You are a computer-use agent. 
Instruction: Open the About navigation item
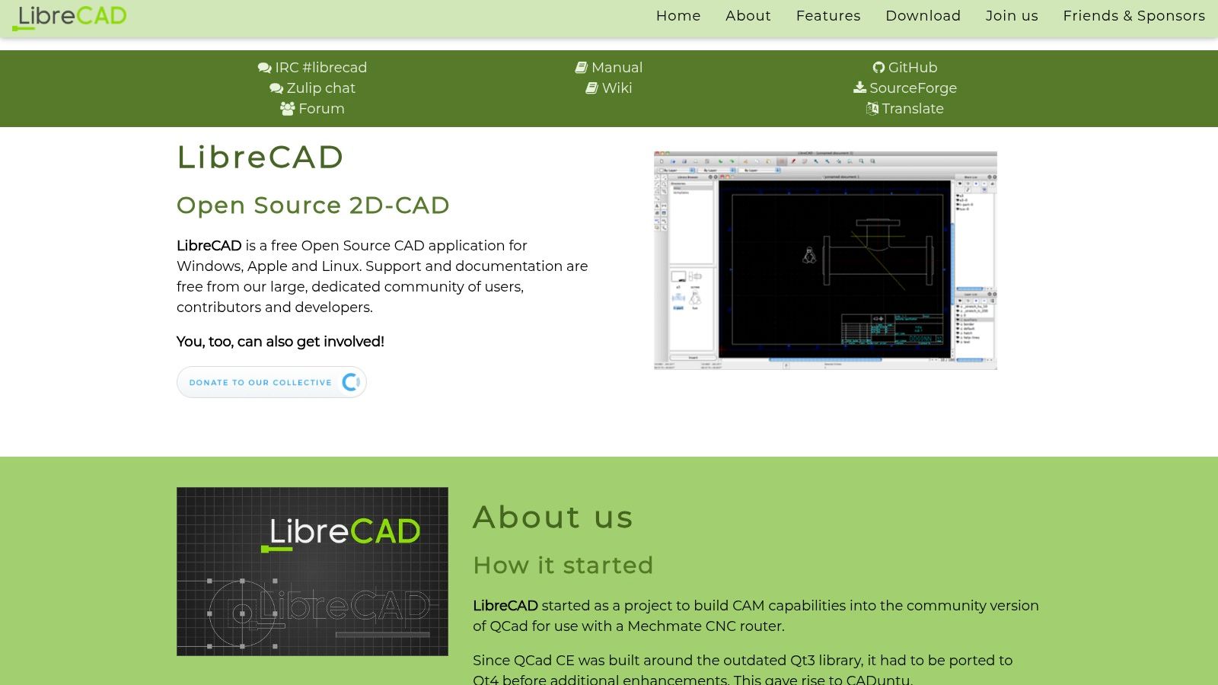(748, 16)
